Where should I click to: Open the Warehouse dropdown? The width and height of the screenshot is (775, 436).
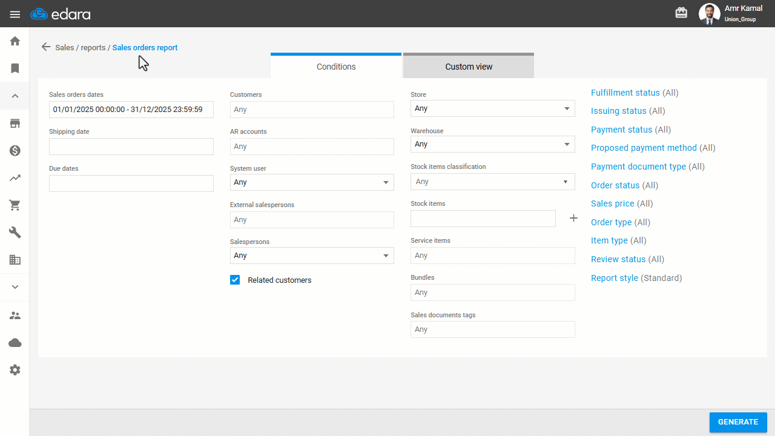[493, 144]
